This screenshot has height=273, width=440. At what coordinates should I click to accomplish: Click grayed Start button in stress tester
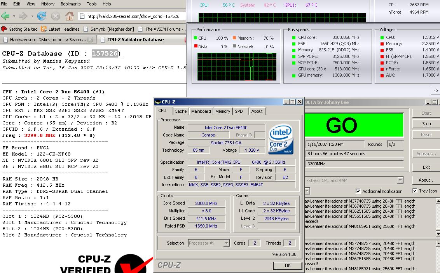click(426, 113)
